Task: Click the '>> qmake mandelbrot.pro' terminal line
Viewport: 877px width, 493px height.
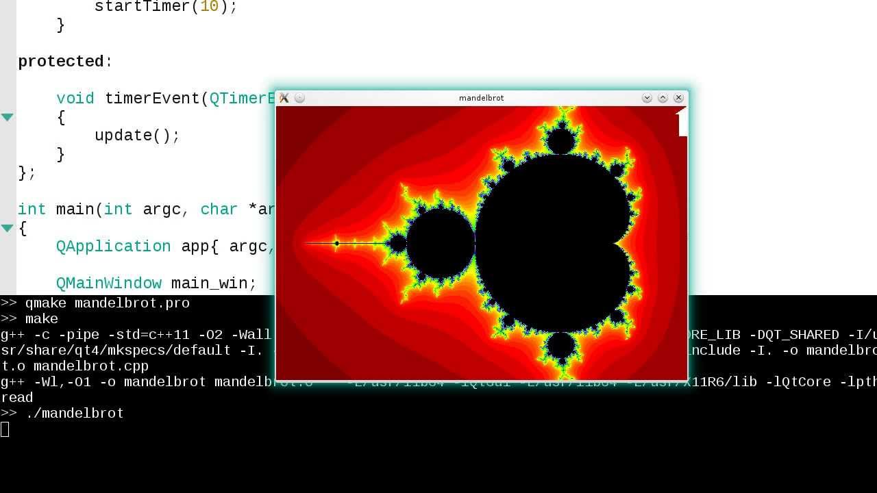Action: (95, 303)
